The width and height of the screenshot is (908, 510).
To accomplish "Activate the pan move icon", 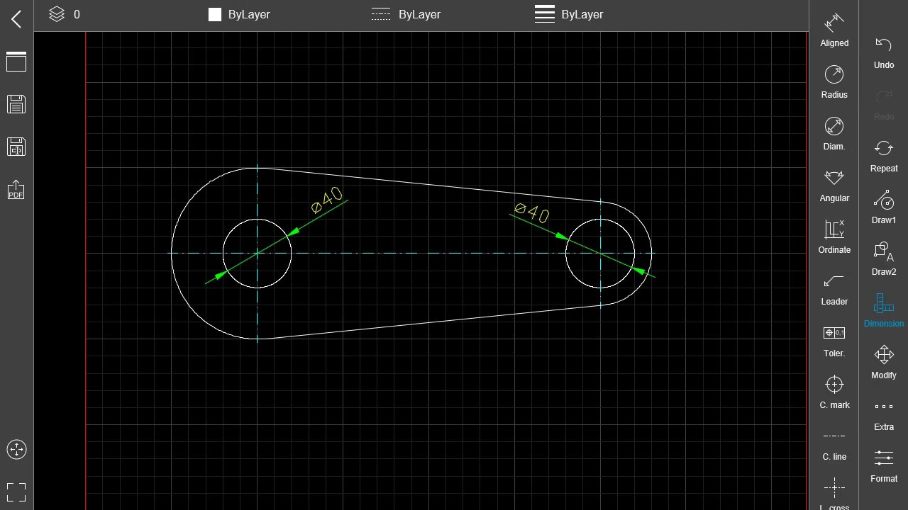I will 16,449.
